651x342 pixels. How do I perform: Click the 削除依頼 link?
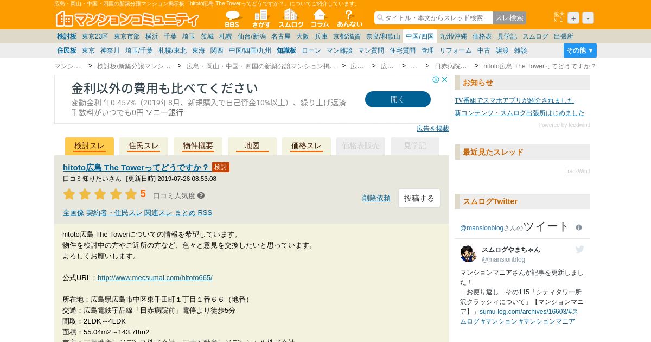[376, 198]
